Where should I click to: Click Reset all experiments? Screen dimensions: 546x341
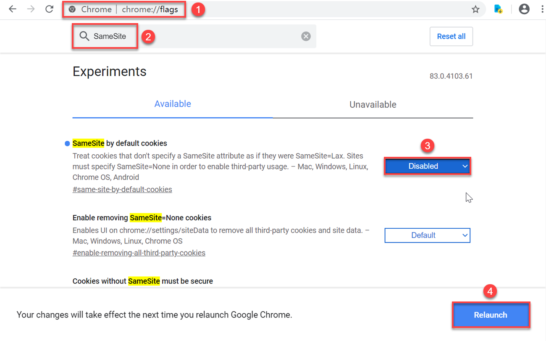click(451, 36)
